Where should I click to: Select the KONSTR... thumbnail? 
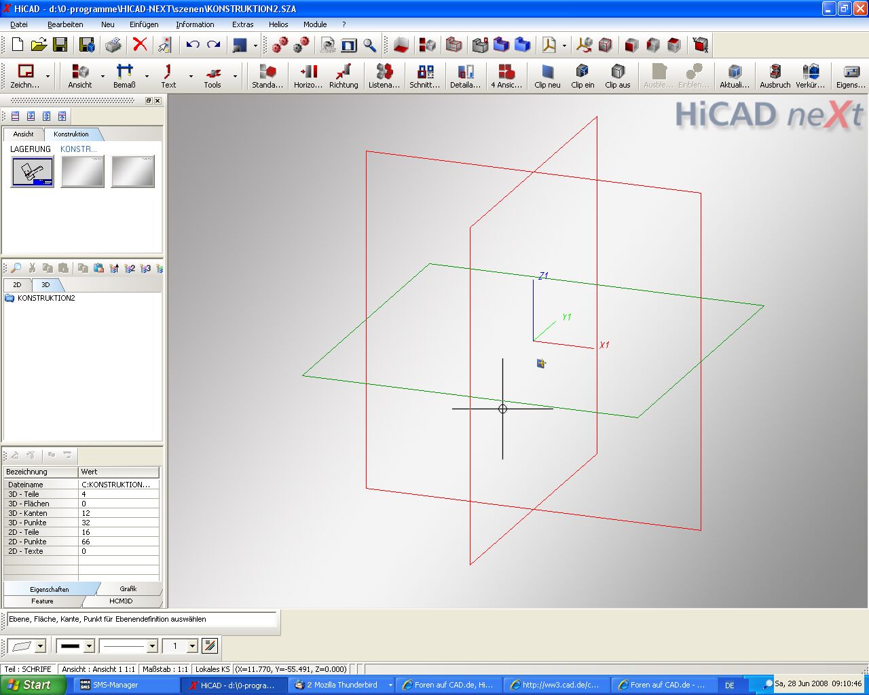[82, 172]
